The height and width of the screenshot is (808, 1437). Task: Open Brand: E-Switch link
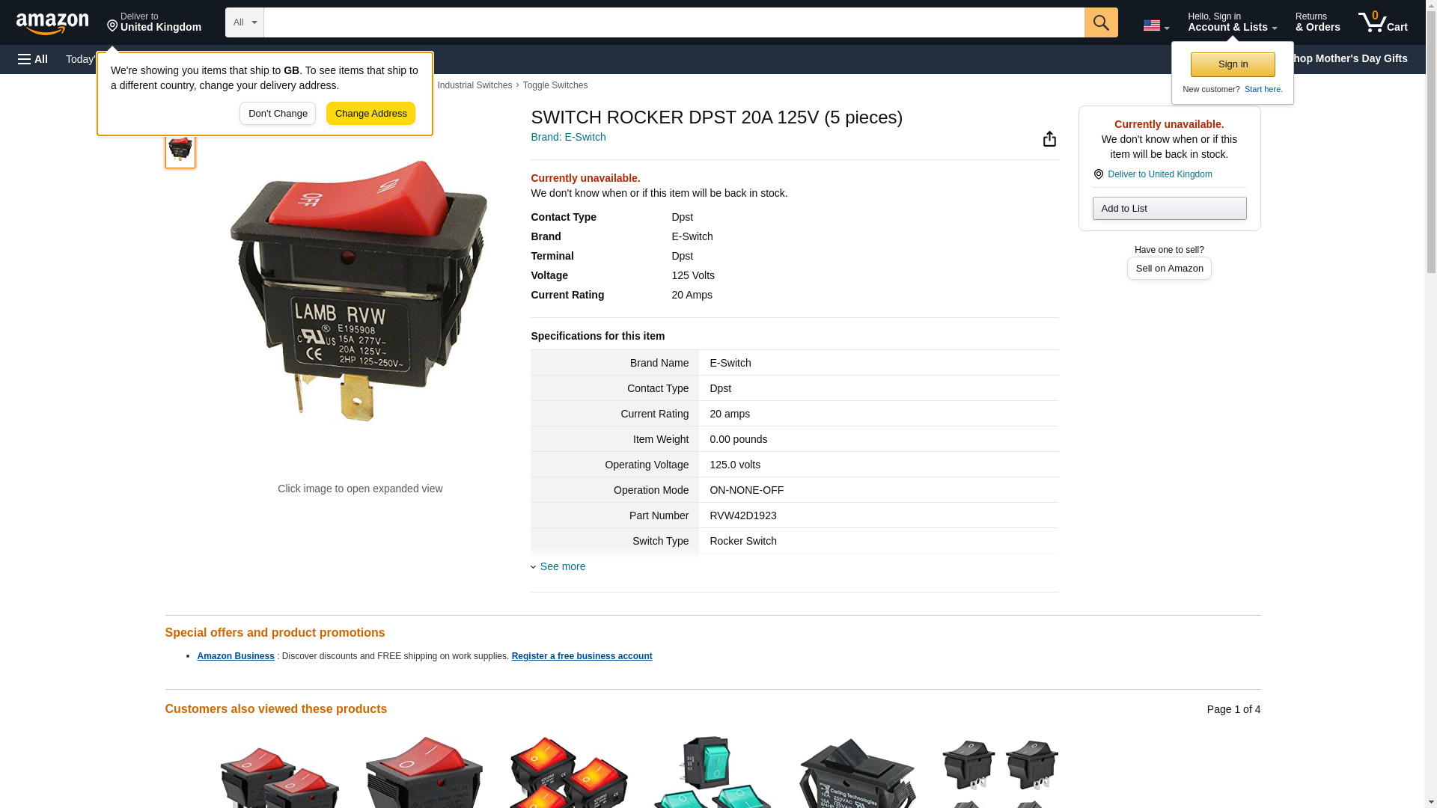click(x=568, y=137)
